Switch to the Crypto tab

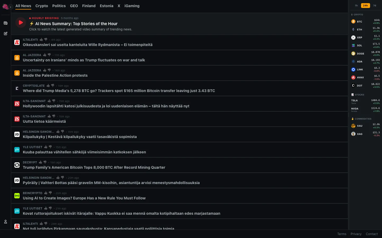(x=42, y=6)
